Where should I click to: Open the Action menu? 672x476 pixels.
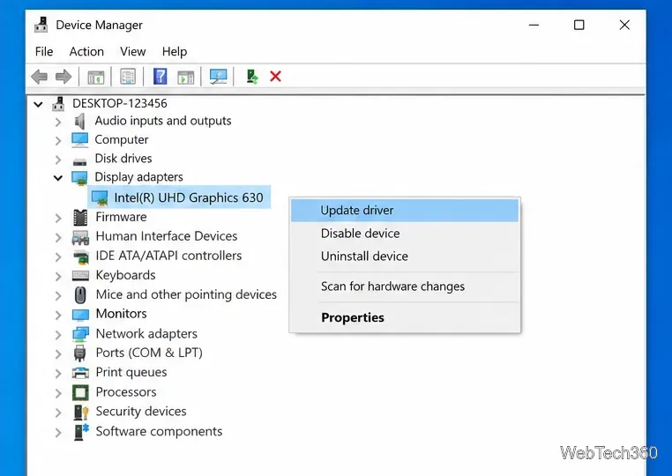tap(86, 52)
